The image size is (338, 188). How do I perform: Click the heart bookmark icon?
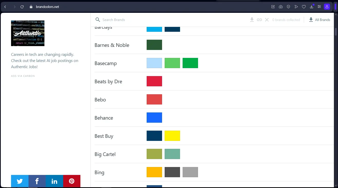coord(304,7)
